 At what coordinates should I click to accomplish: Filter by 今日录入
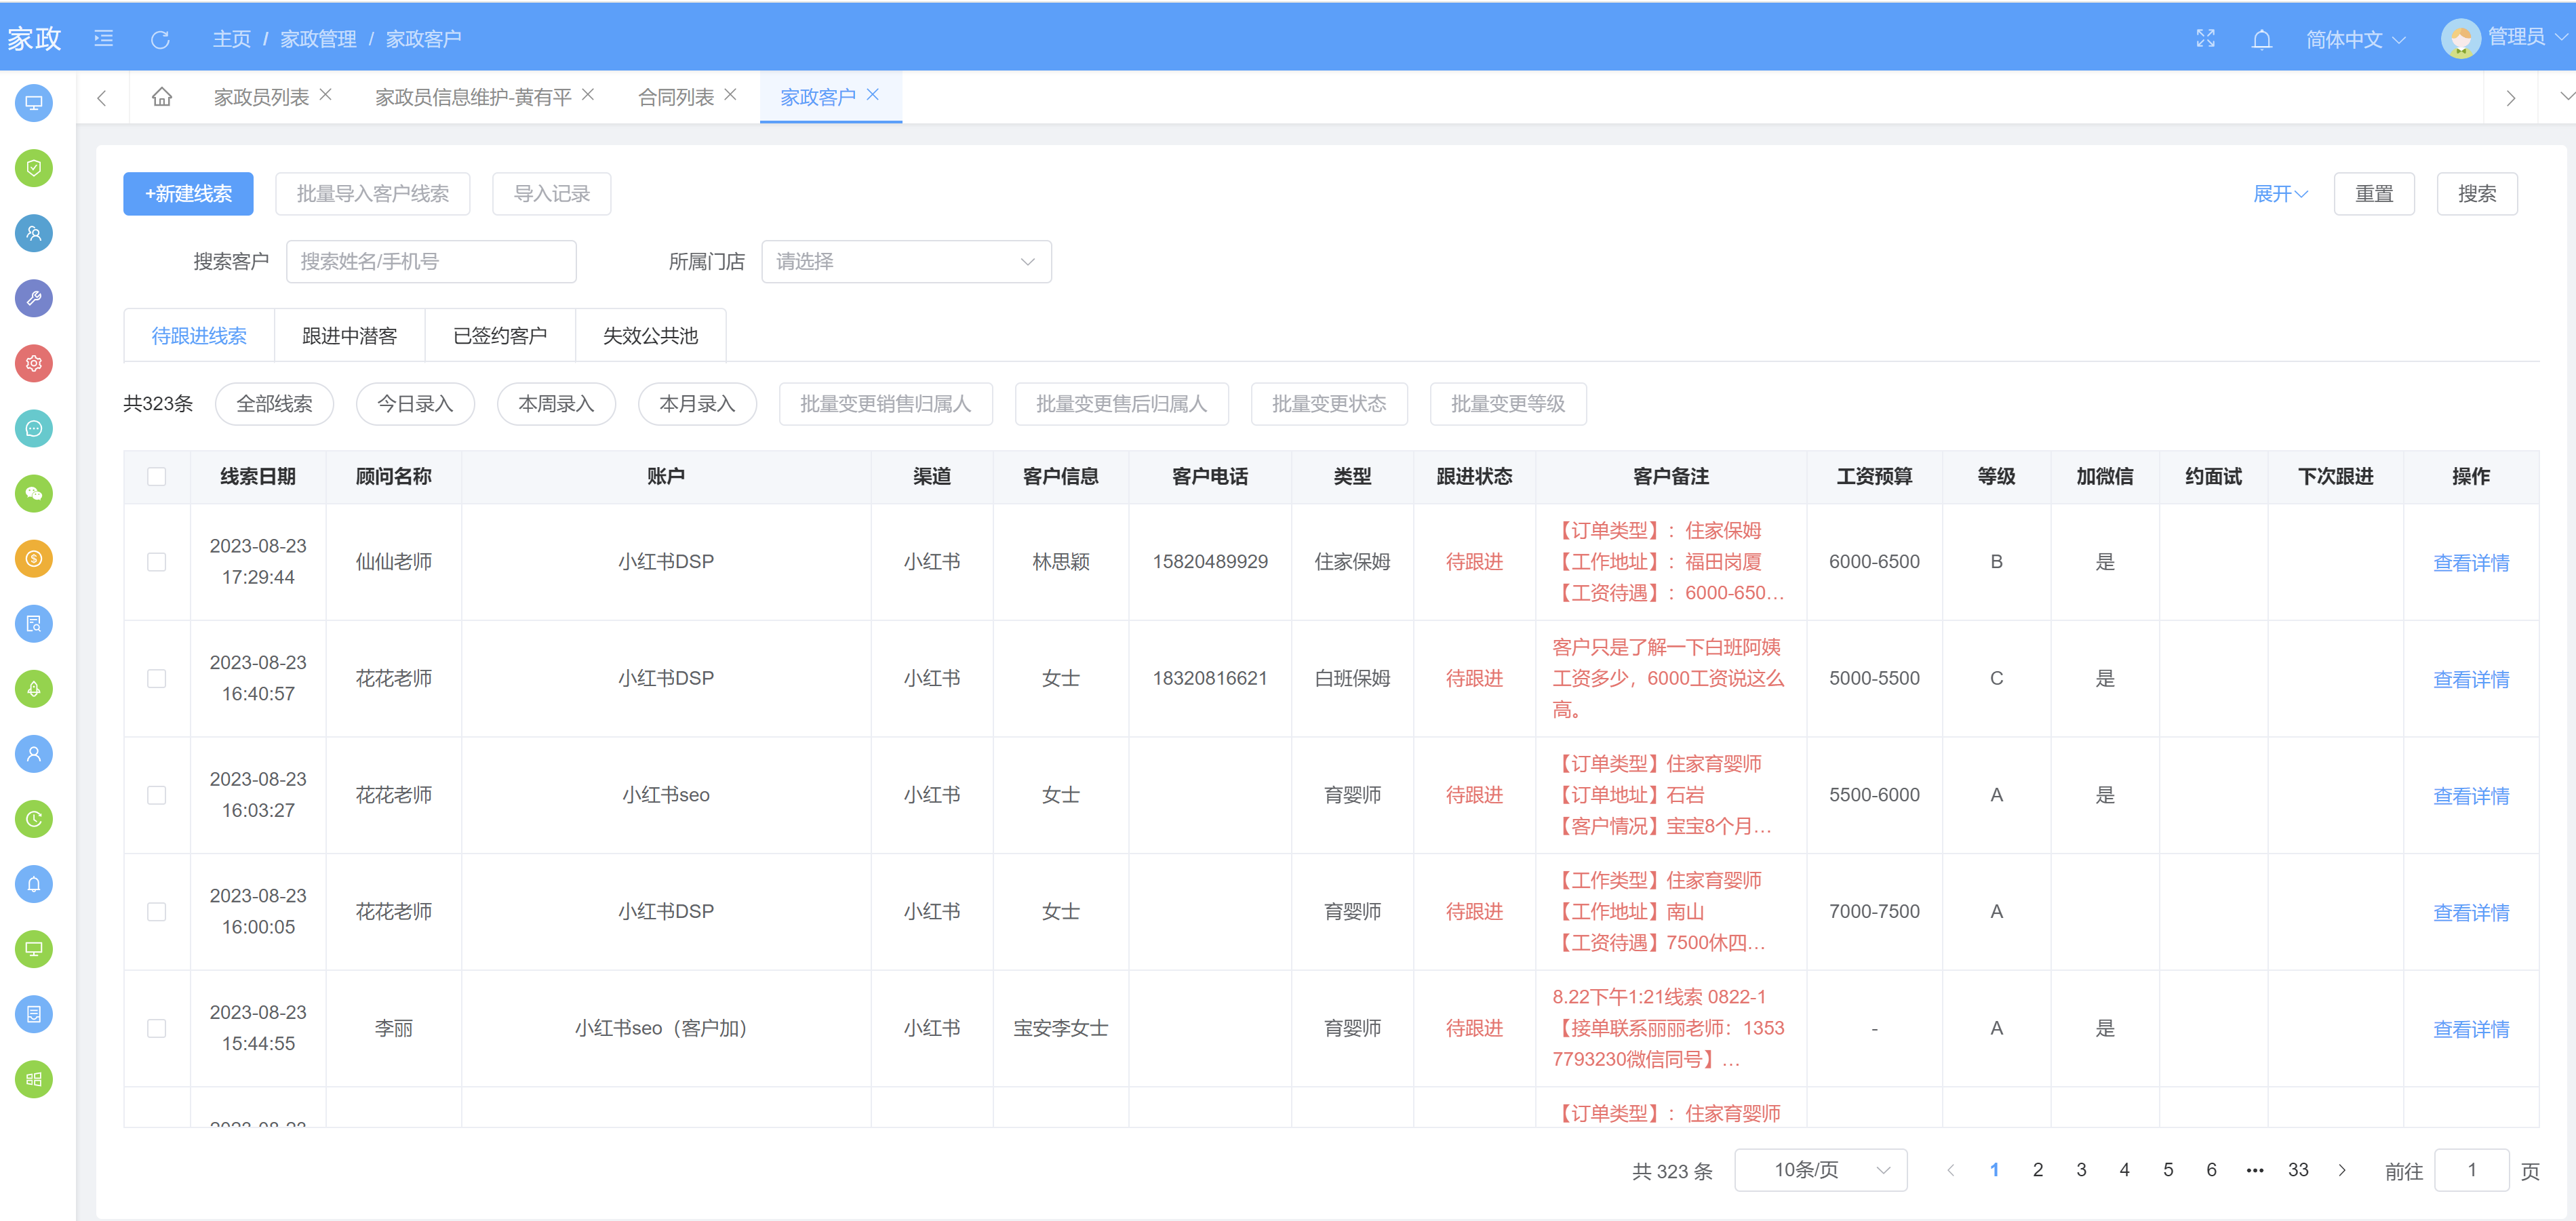415,404
